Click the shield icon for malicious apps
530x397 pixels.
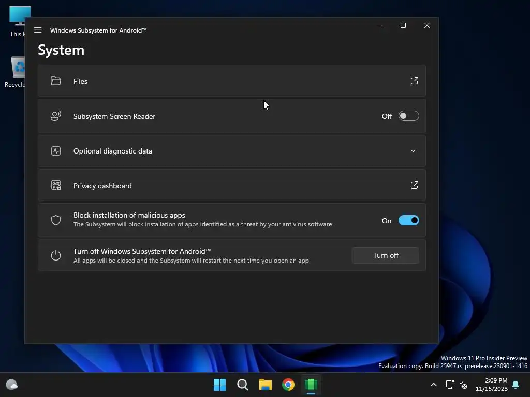coord(56,220)
